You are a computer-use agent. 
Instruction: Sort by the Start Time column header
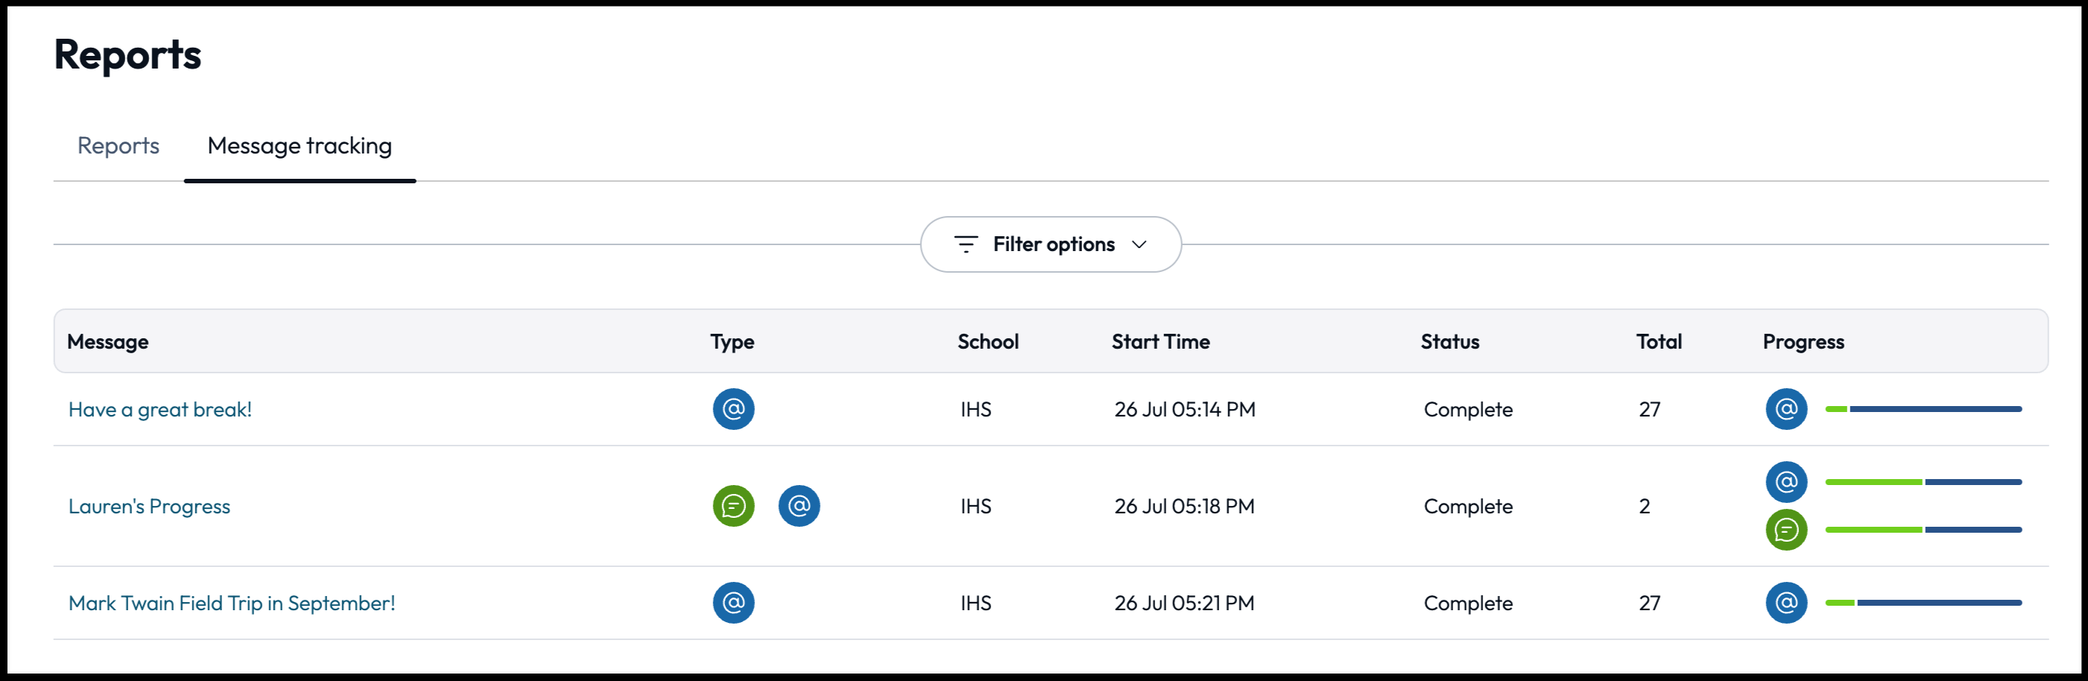(x=1161, y=341)
